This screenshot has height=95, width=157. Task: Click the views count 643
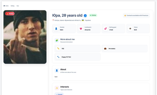point(135,30)
